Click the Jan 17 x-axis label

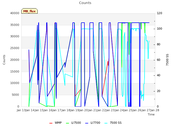click(57, 110)
